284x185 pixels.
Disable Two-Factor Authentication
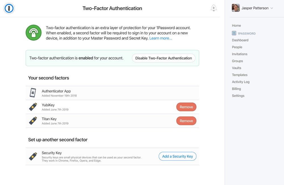[x=164, y=58]
